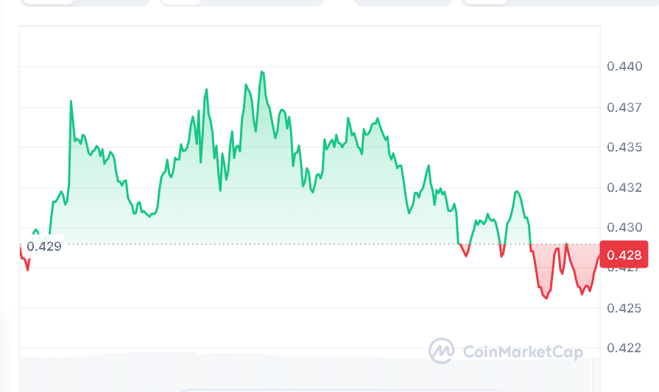Select the 0.422 price axis label
Image resolution: width=659 pixels, height=392 pixels.
[624, 348]
